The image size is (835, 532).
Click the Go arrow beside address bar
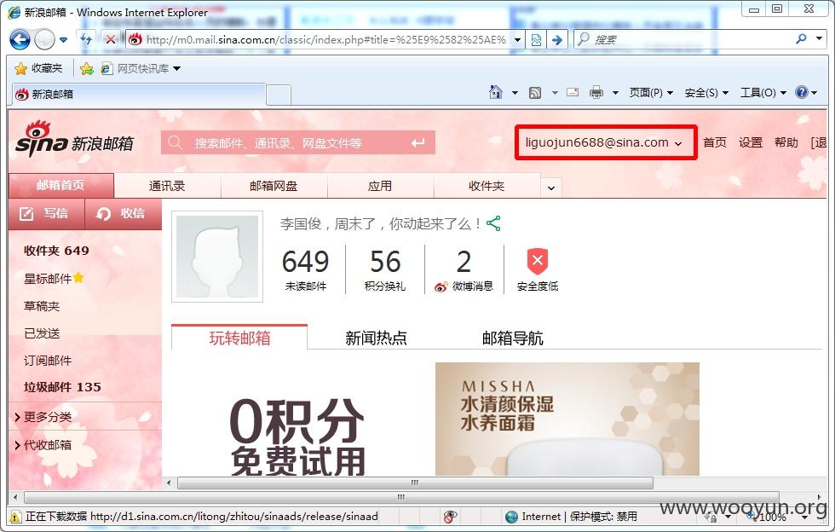coord(557,40)
